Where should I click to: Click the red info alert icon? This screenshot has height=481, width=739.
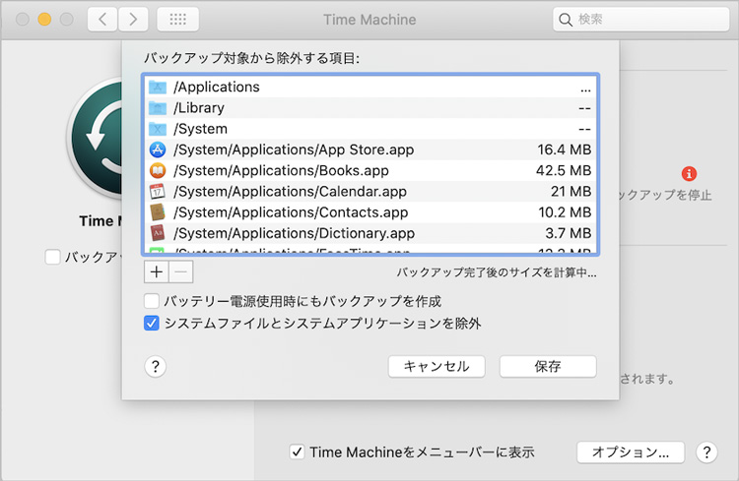pos(689,174)
